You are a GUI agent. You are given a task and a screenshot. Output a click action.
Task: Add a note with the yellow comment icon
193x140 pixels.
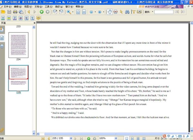(38, 18)
